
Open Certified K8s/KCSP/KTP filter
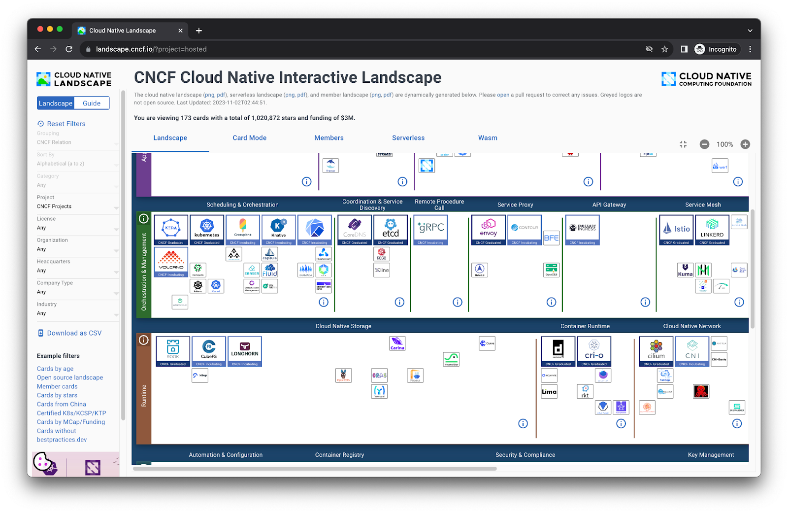(x=71, y=413)
